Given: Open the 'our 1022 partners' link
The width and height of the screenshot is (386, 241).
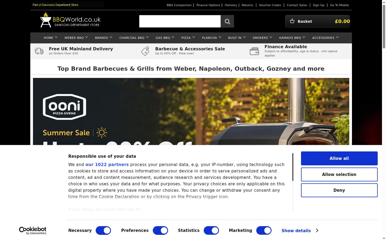Looking at the screenshot, I should (107, 165).
